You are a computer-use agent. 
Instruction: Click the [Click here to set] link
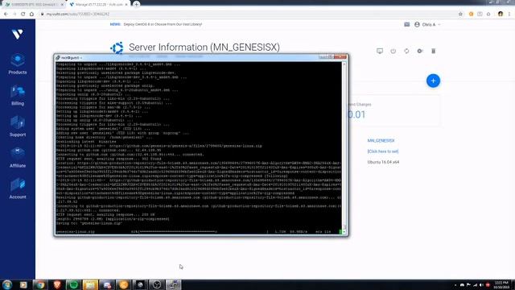click(383, 151)
